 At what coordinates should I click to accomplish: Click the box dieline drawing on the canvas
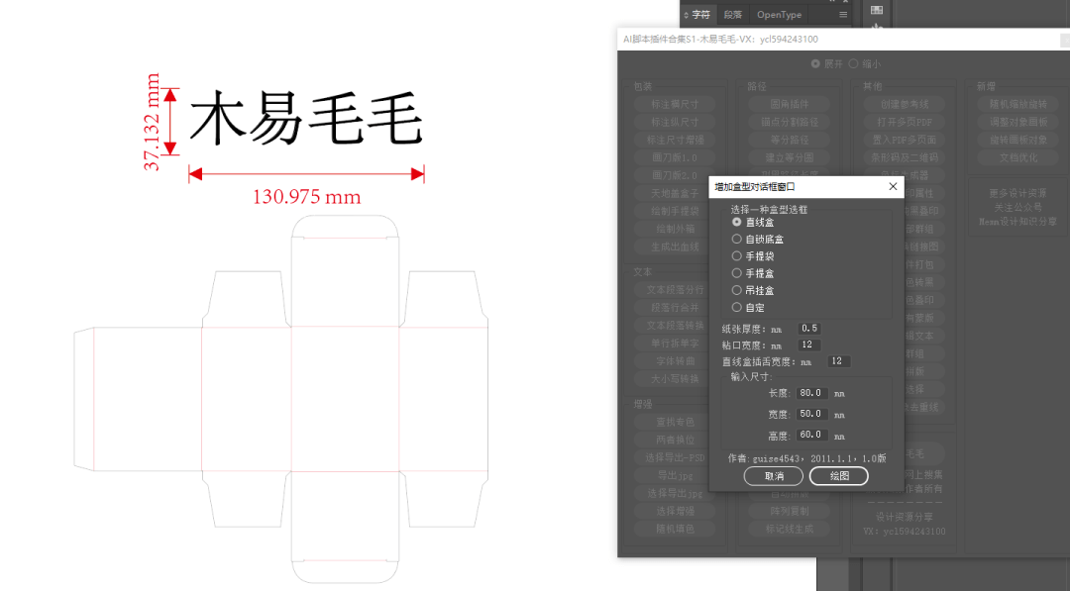coord(281,399)
